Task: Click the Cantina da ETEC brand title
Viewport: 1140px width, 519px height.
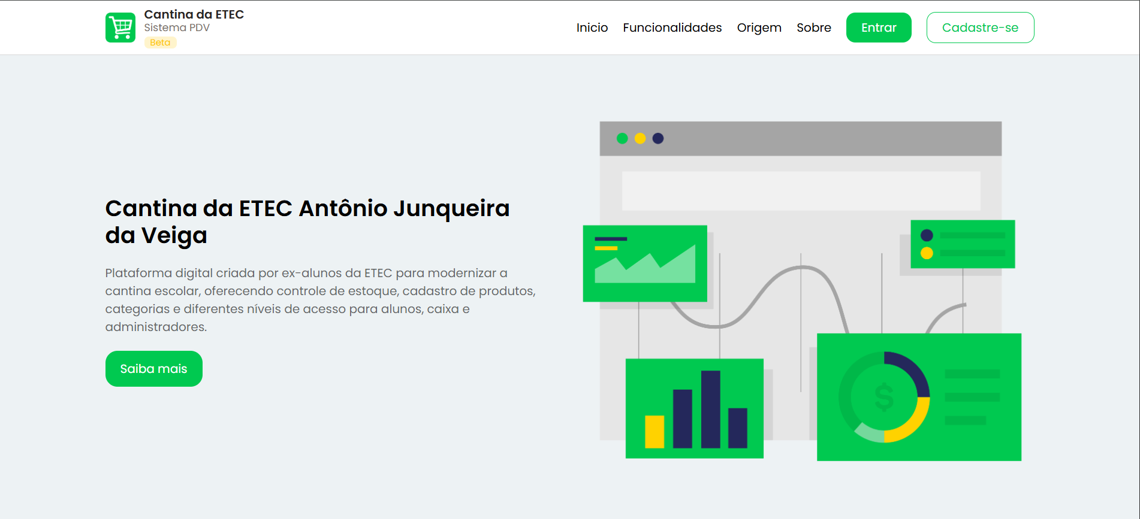Action: [194, 14]
